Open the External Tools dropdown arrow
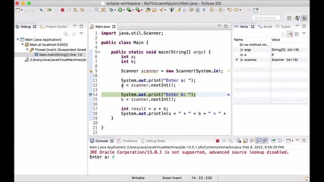 (142, 10)
